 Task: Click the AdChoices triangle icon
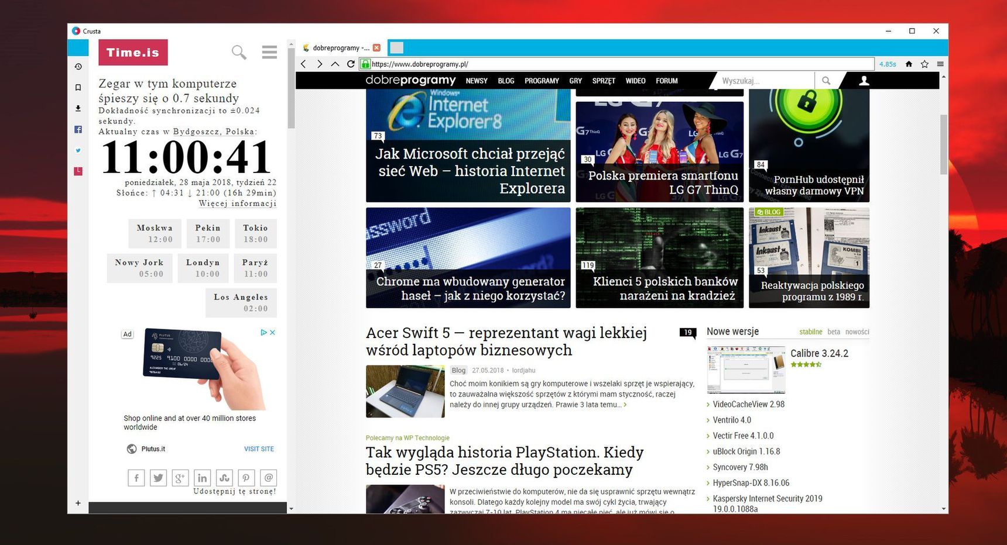[x=263, y=332]
